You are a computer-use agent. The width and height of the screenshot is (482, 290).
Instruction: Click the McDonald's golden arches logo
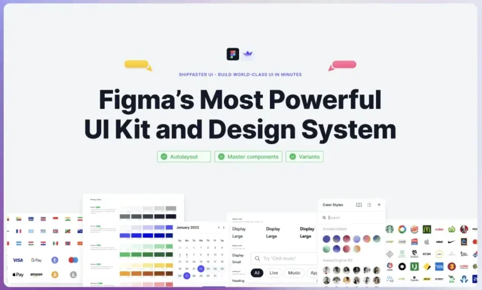(427, 229)
